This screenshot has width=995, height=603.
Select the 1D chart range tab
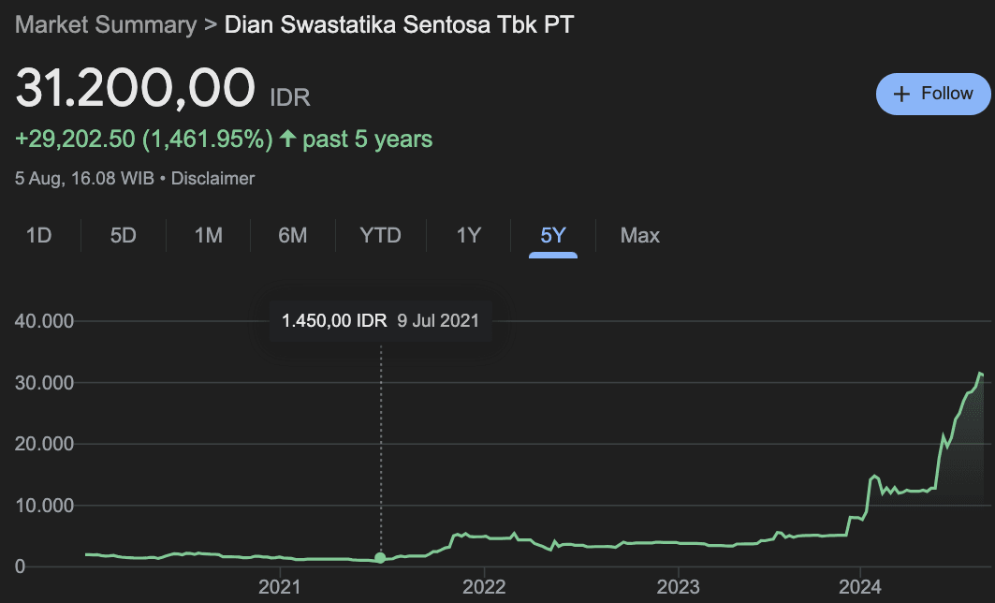pos(39,236)
